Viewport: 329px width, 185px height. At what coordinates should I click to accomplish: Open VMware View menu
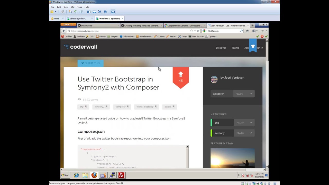point(66,7)
